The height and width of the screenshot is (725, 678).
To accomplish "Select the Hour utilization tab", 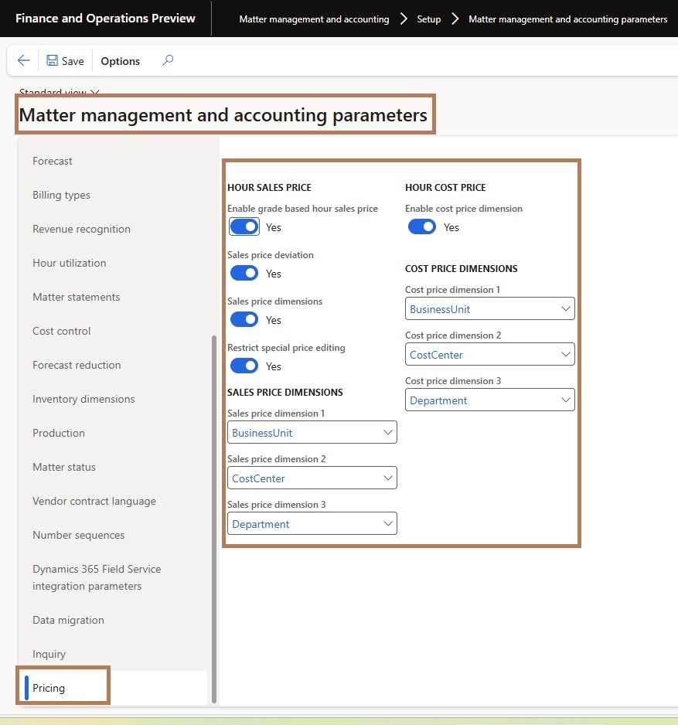I will pos(70,263).
